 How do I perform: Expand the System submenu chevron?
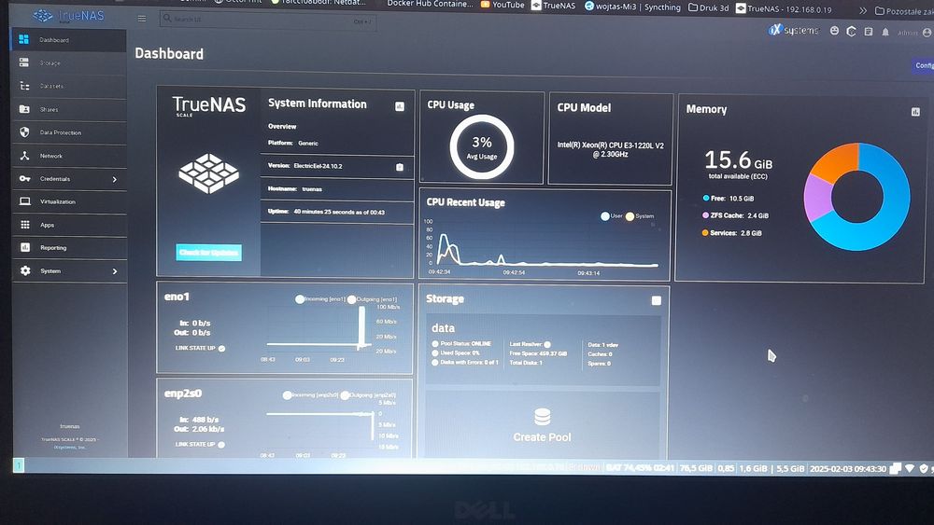point(114,271)
